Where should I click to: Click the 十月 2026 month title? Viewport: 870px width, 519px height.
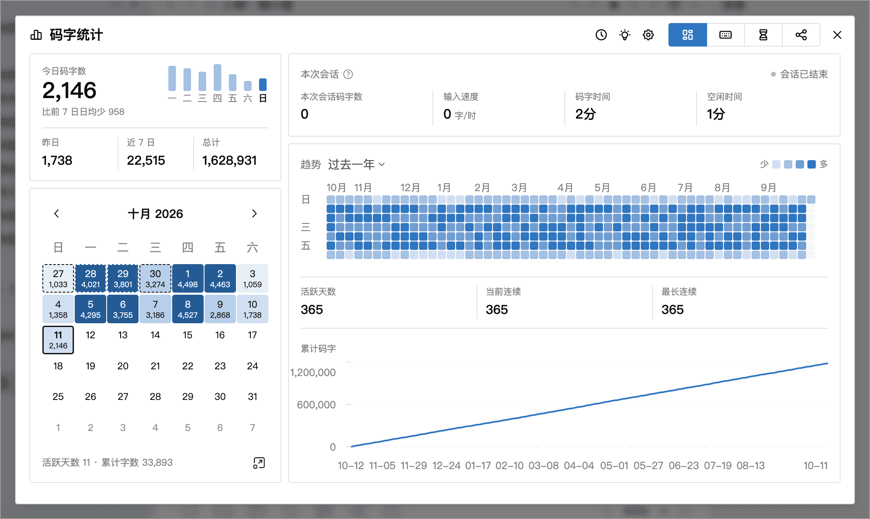[x=155, y=214]
